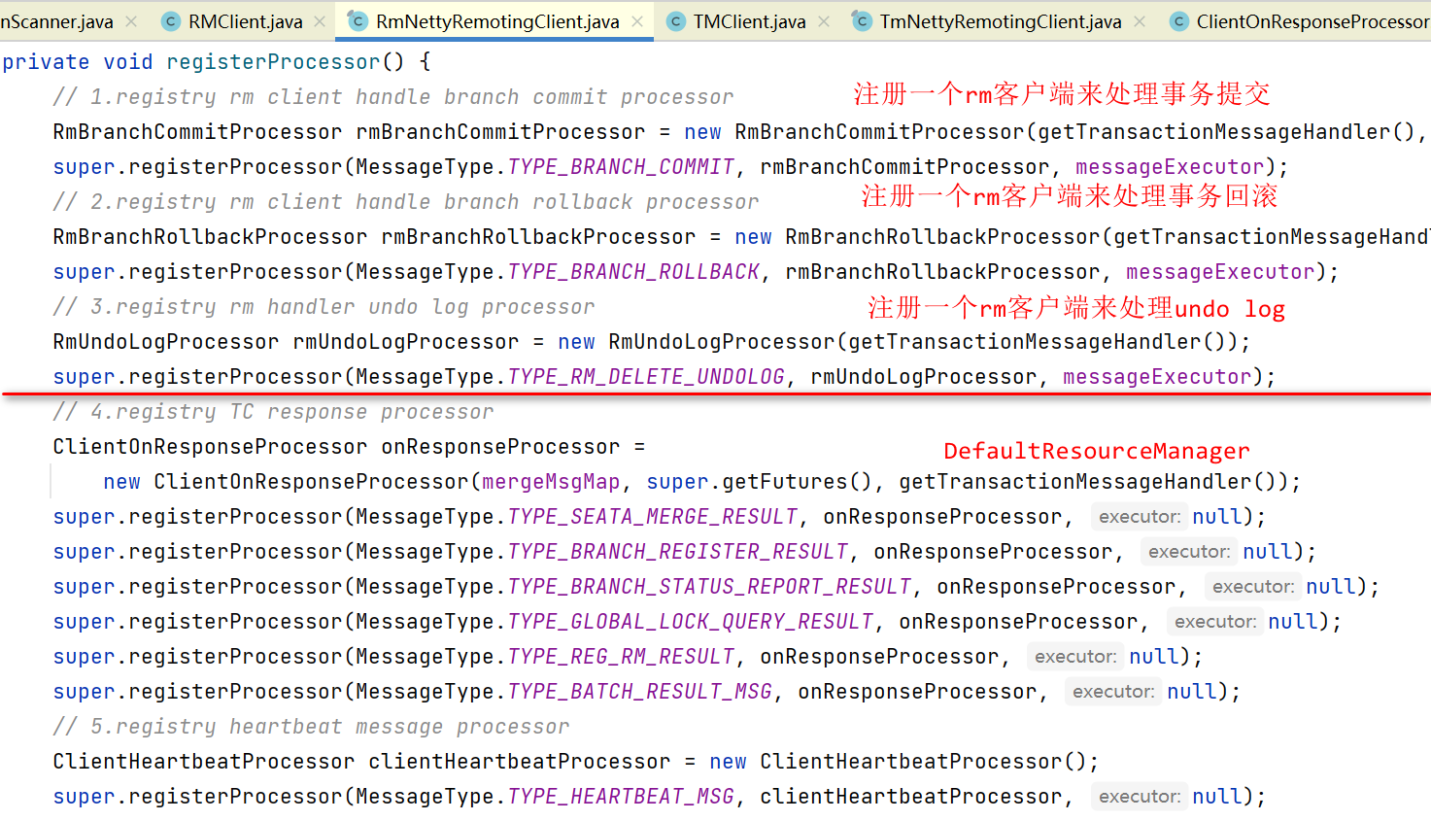Click the class icon on TmNettyRemotingClient.java tab

862,21
